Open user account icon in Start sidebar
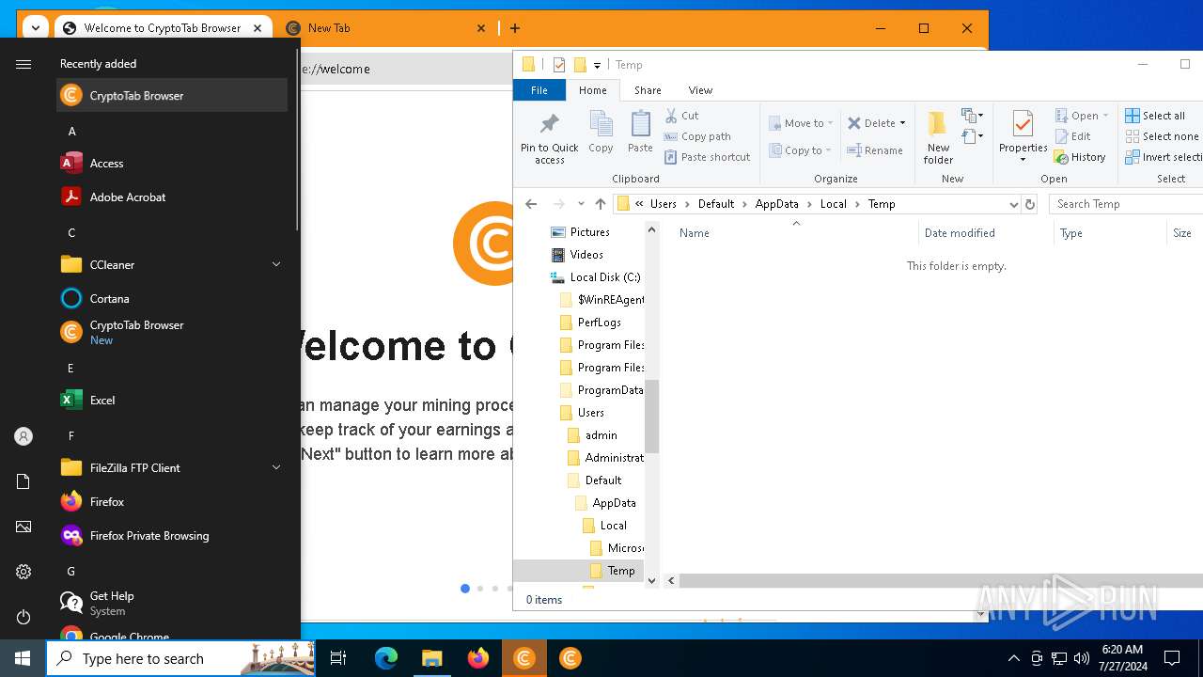1203x677 pixels. click(23, 436)
